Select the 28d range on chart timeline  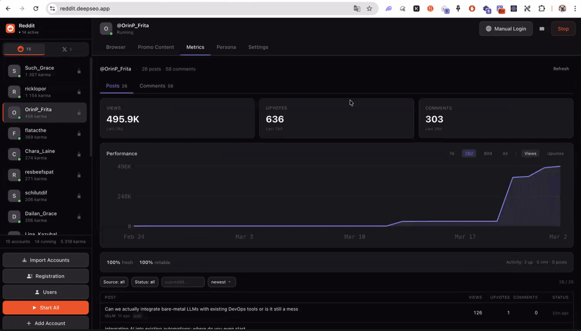[469, 153]
